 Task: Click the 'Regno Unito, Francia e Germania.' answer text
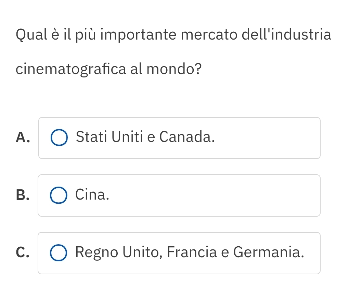click(x=190, y=253)
